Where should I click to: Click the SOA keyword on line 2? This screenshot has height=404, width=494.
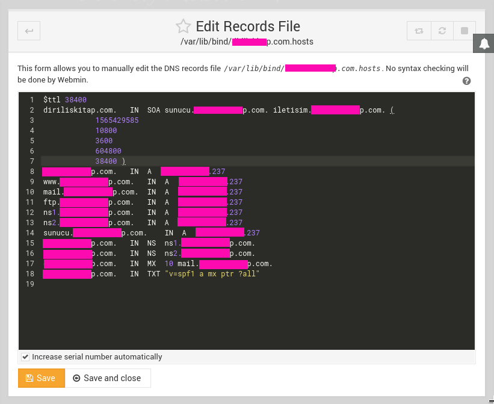pos(153,110)
